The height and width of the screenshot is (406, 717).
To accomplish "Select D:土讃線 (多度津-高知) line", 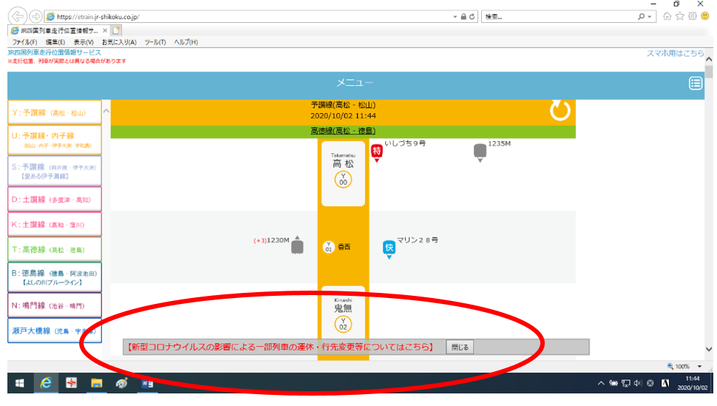I will tap(55, 200).
